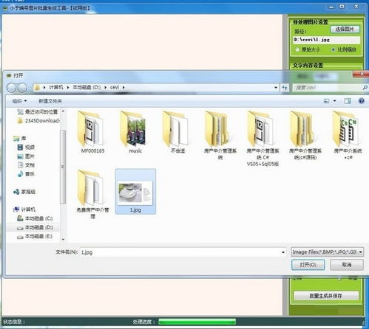Viewport: 369px width, 329px height.
Task: Open 本地磁盘 (C:) drive
Action: coord(35,218)
